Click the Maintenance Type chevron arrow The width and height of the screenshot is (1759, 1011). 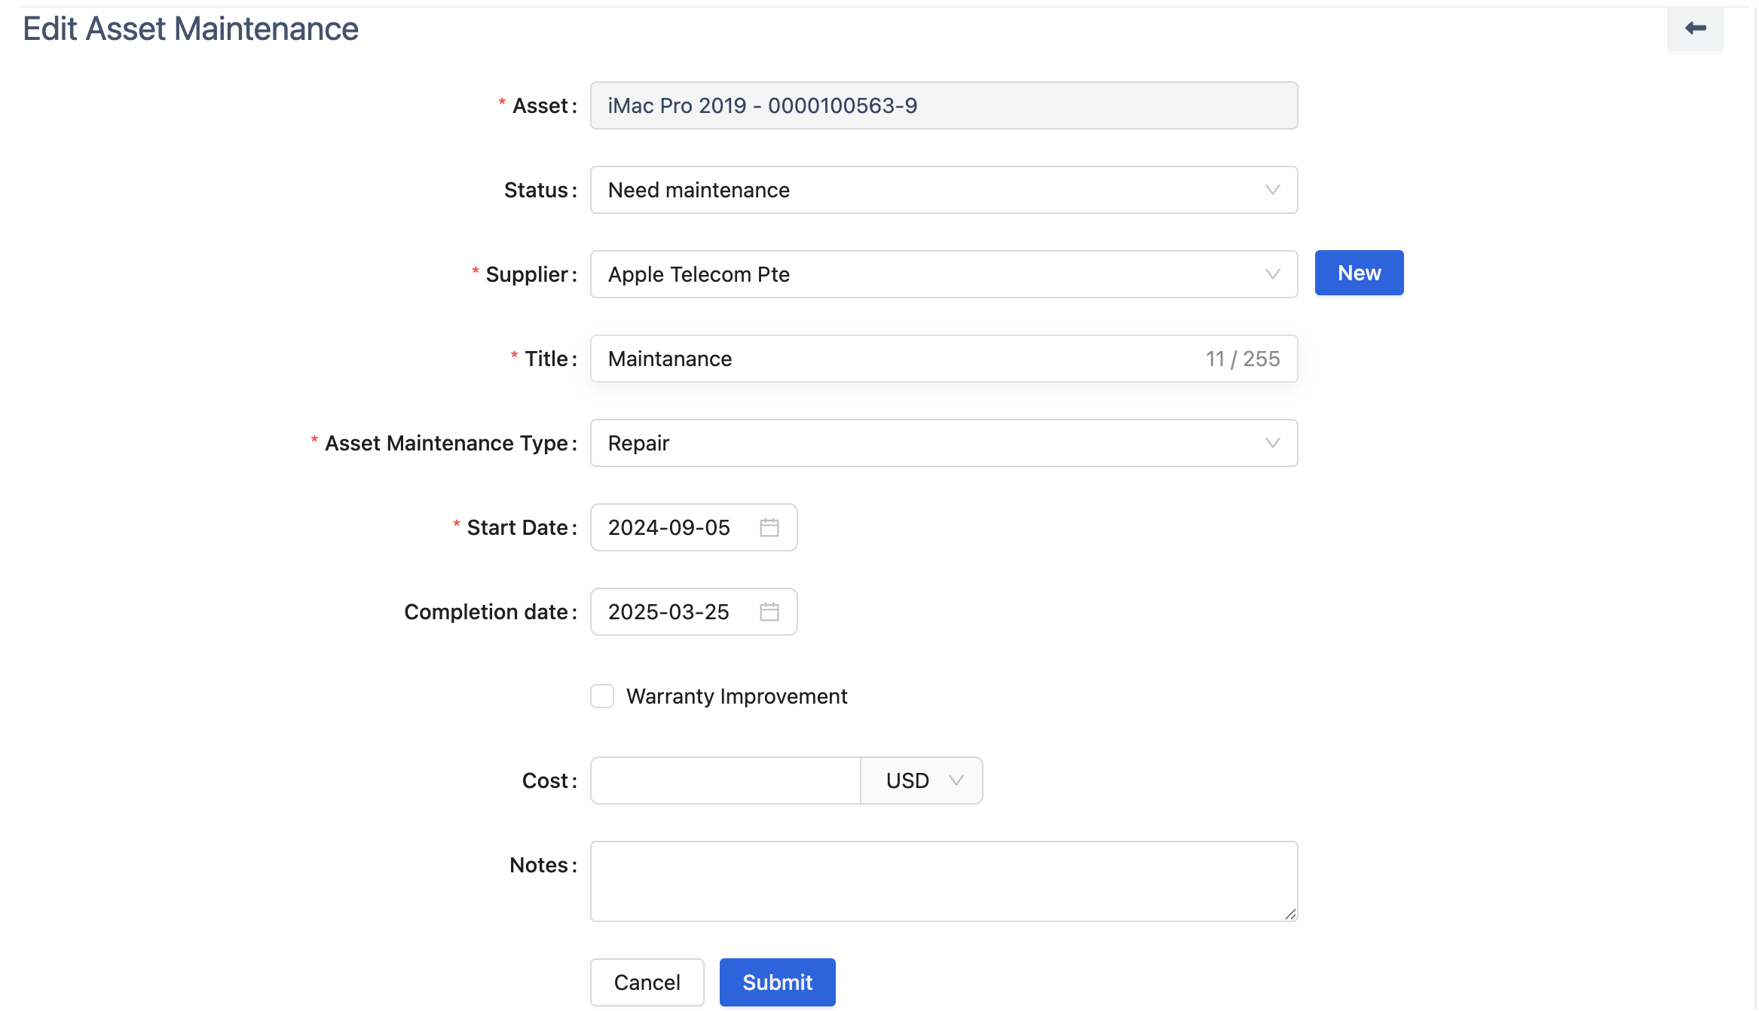coord(1272,443)
